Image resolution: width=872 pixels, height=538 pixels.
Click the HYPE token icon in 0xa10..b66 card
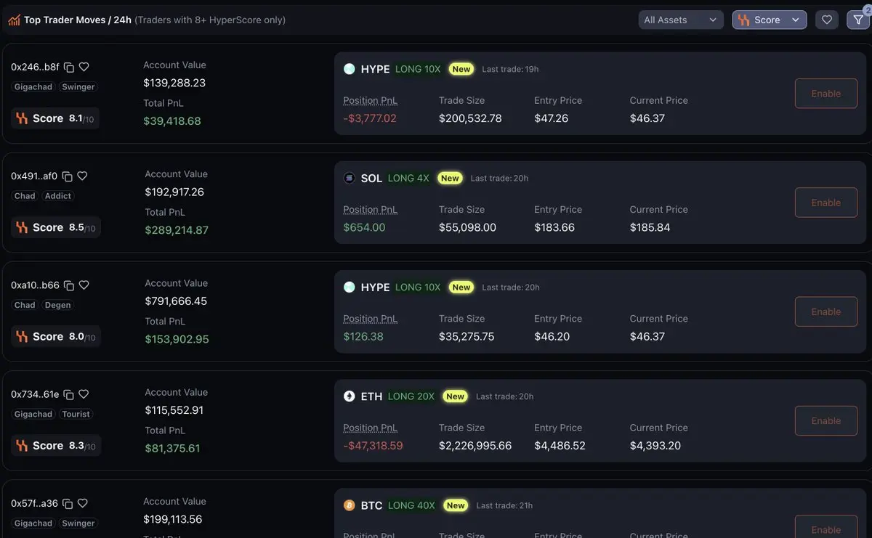coord(350,287)
